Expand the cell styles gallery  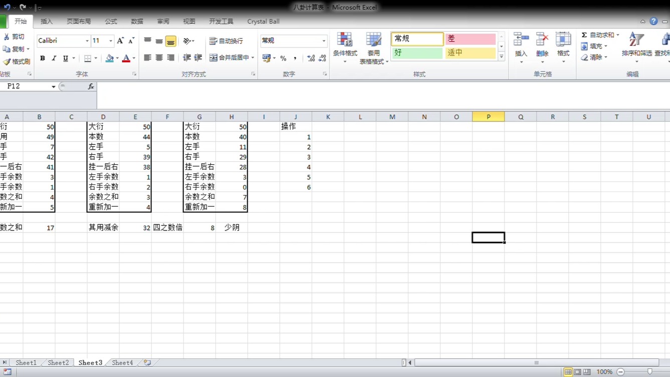pos(501,57)
